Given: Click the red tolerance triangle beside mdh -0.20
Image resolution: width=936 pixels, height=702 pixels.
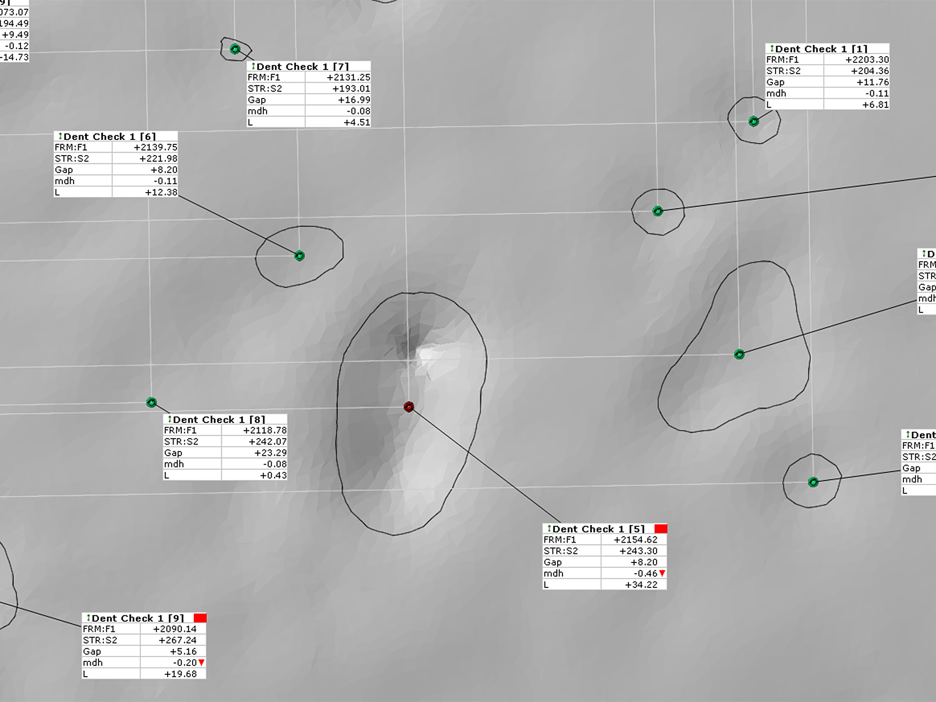Looking at the screenshot, I should click(200, 663).
